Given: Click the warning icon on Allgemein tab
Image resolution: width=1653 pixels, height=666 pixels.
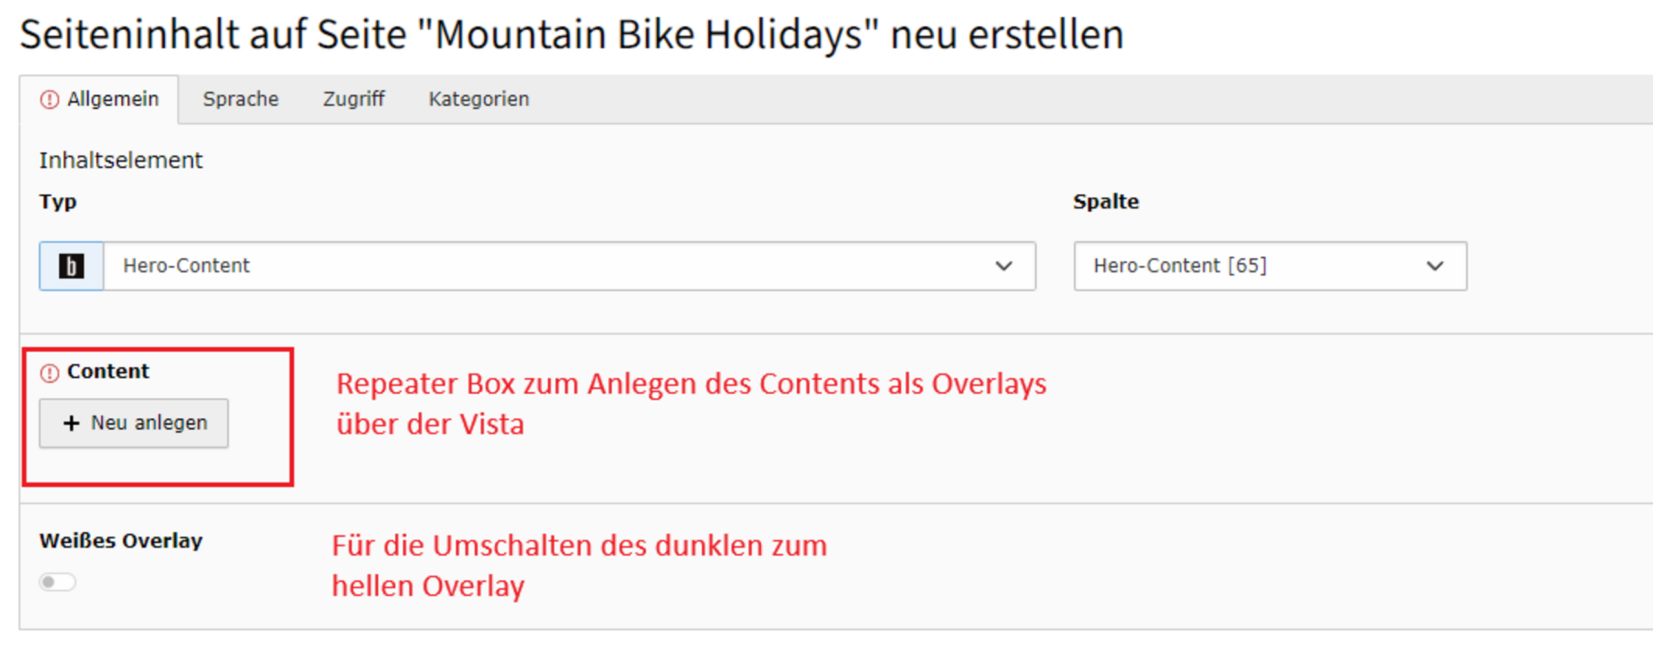Looking at the screenshot, I should pyautogui.click(x=50, y=100).
